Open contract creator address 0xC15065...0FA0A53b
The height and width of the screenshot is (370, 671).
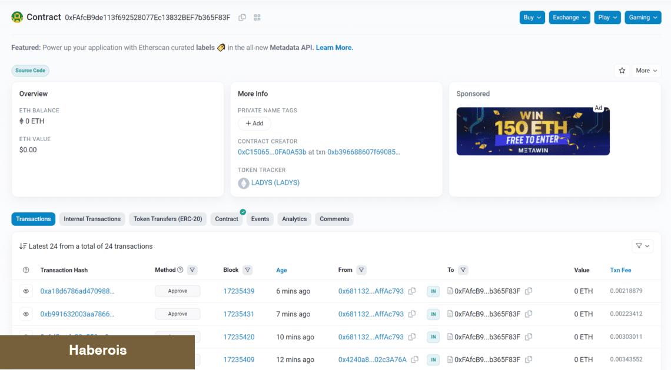[x=272, y=152]
